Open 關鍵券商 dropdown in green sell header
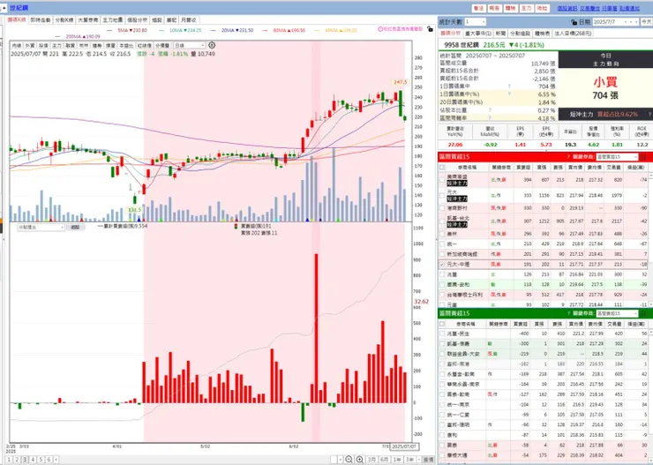653x465 pixels. click(x=617, y=313)
